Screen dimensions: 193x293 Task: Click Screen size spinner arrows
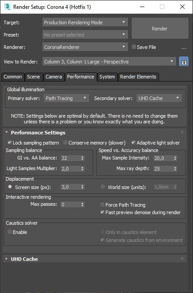pos(82,187)
